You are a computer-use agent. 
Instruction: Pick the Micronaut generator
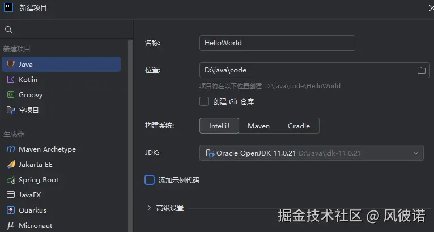click(x=61, y=225)
